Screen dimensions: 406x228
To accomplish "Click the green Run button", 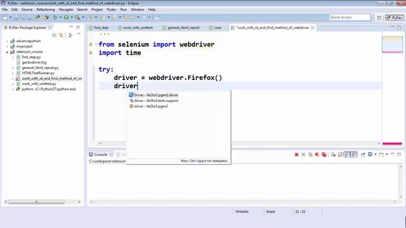I will pos(66,17).
